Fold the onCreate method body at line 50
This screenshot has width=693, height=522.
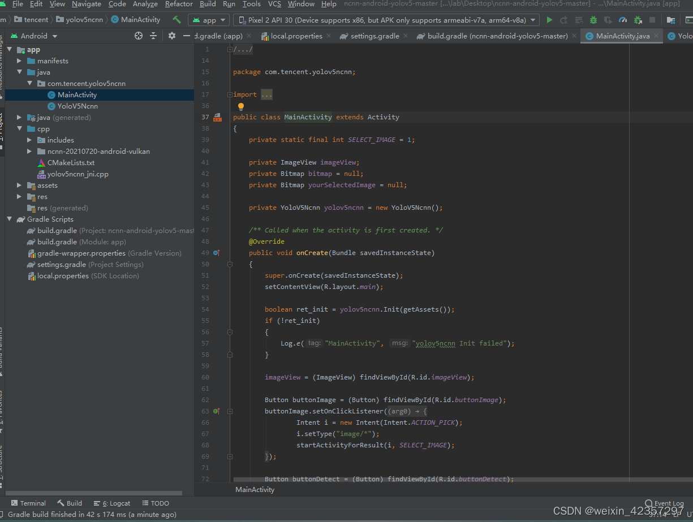point(230,264)
